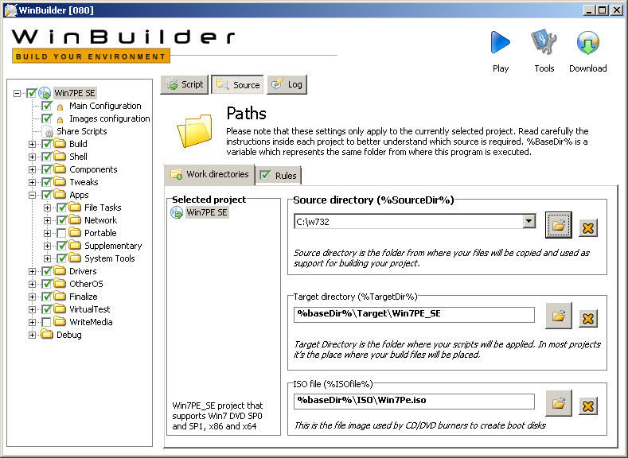The width and height of the screenshot is (628, 458).
Task: Browse for Source directory folder
Action: [558, 225]
